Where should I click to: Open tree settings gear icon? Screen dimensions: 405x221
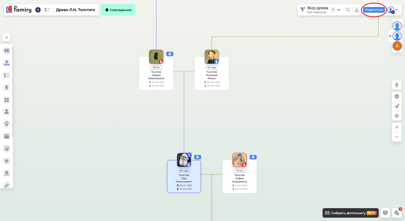(x=397, y=96)
